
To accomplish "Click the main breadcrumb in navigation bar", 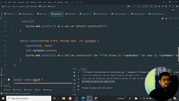I will 51,6.
